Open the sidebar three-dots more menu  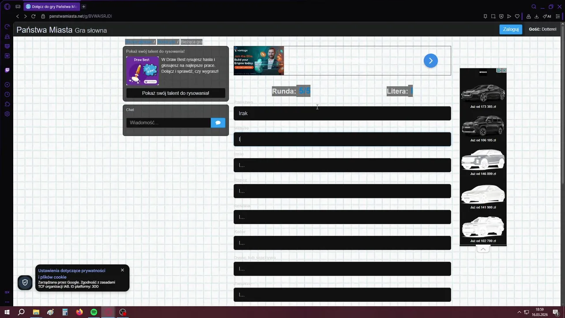click(x=7, y=302)
